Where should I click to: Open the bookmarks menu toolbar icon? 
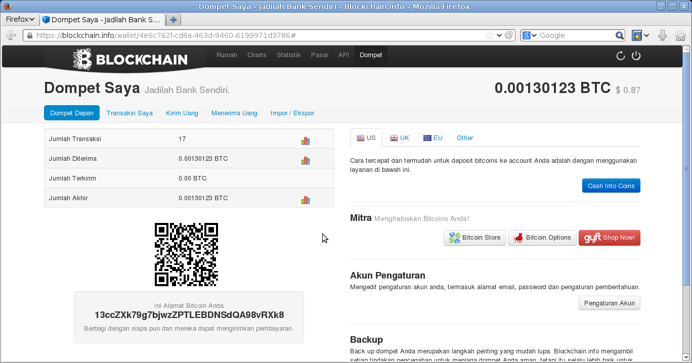637,35
